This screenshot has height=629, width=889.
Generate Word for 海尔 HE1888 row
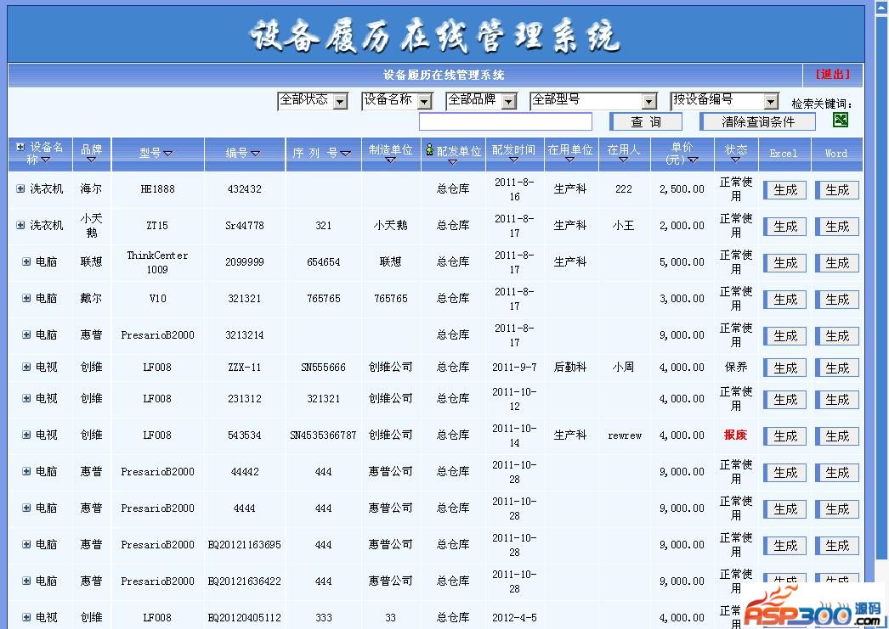[837, 190]
